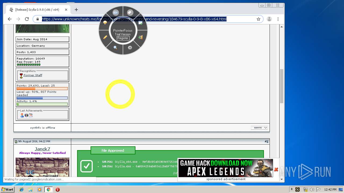Click post icon beside 9th August 2016

[16, 142]
